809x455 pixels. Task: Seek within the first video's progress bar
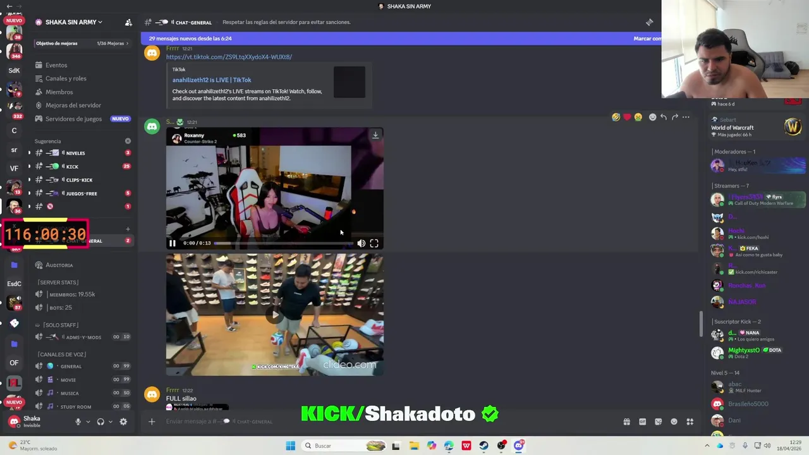click(283, 243)
